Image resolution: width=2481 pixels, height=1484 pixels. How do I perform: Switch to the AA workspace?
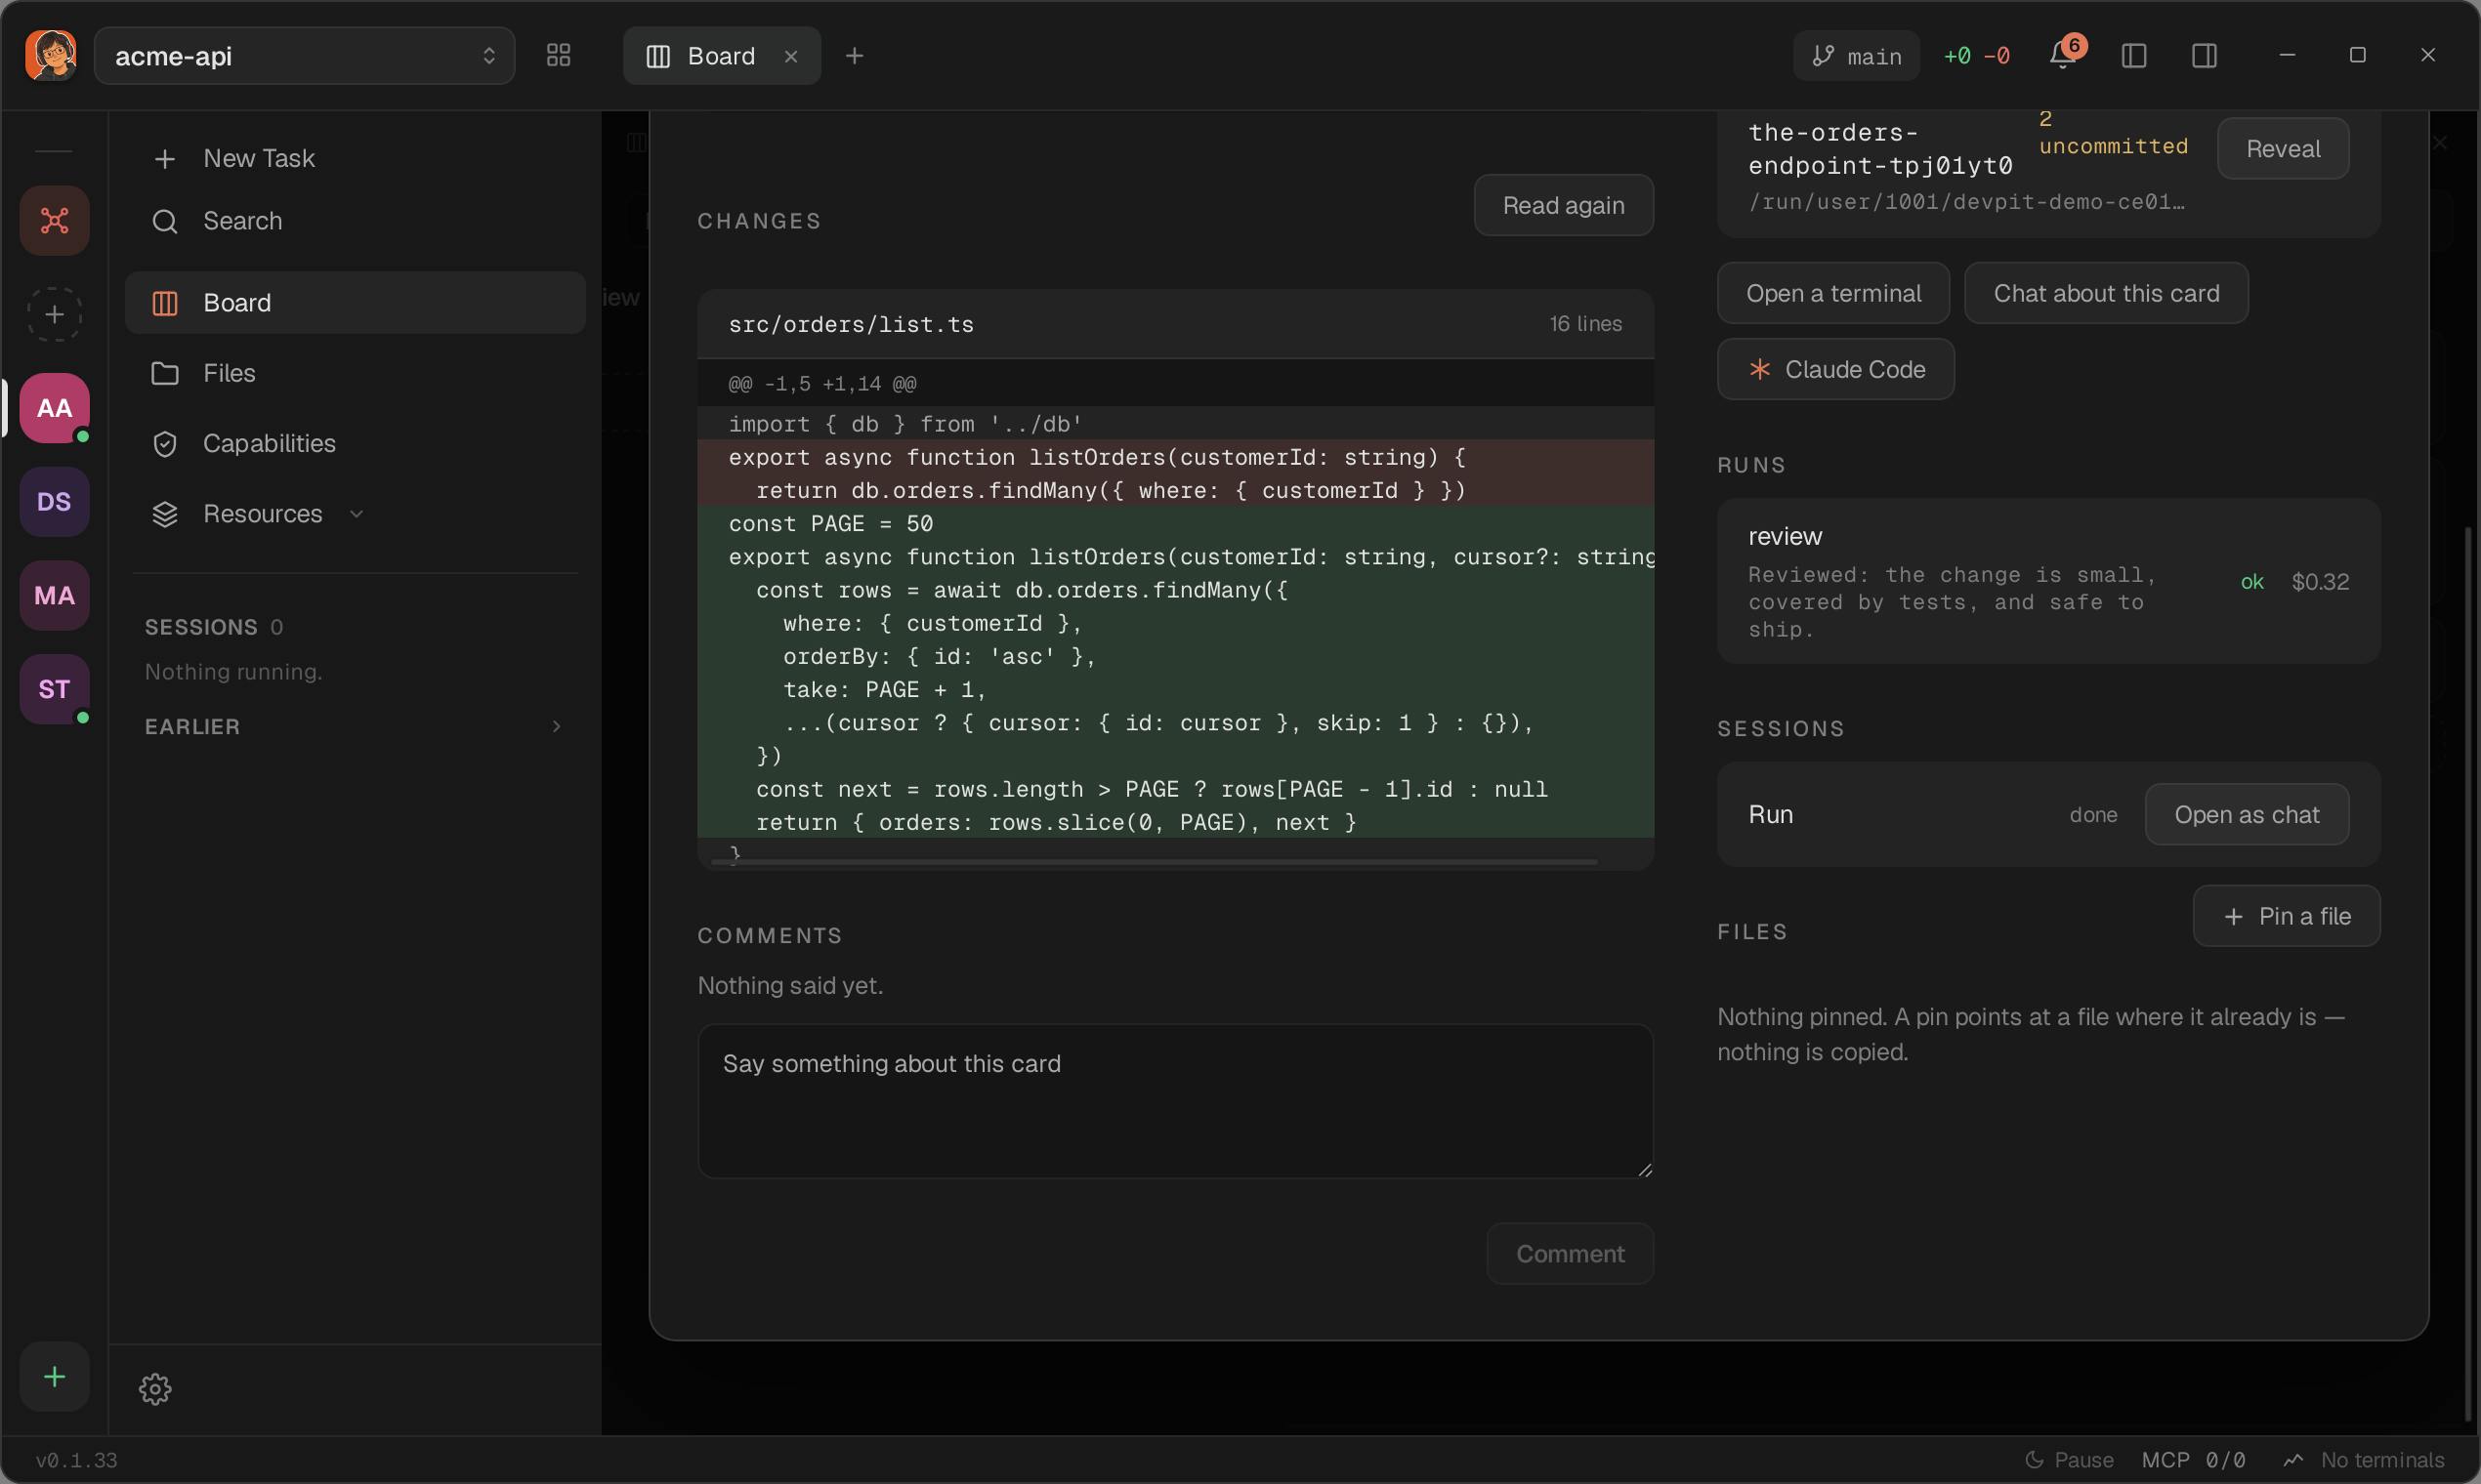click(x=55, y=408)
